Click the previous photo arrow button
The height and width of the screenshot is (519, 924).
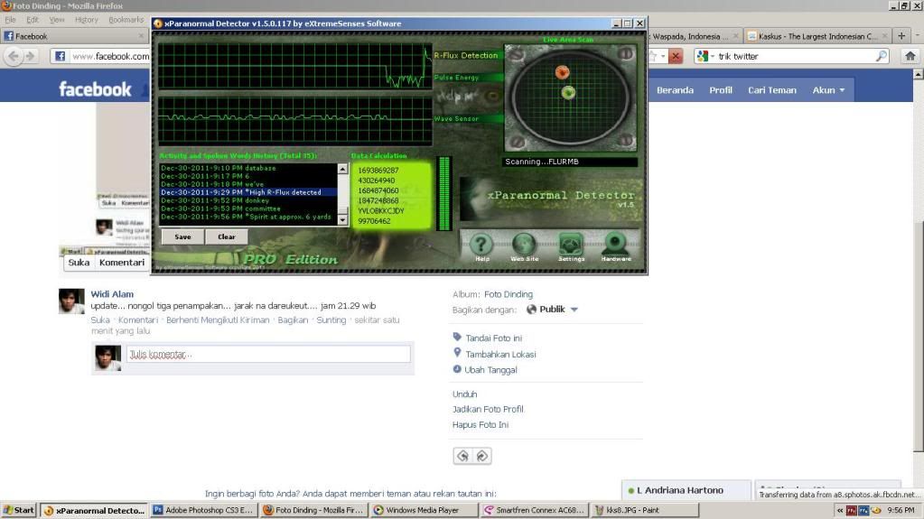pyautogui.click(x=462, y=456)
